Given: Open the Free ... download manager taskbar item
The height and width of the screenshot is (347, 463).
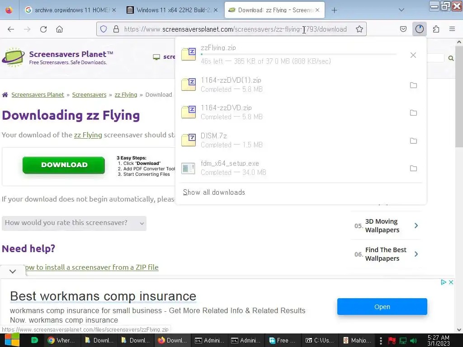Looking at the screenshot, I should click(283, 340).
